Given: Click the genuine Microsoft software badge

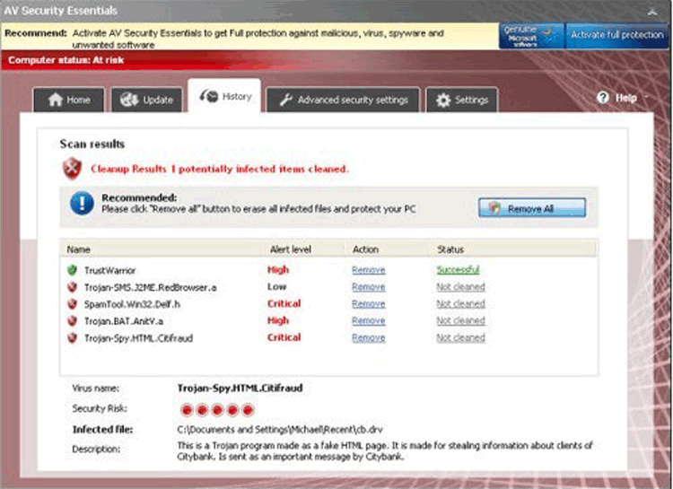Looking at the screenshot, I should [532, 35].
